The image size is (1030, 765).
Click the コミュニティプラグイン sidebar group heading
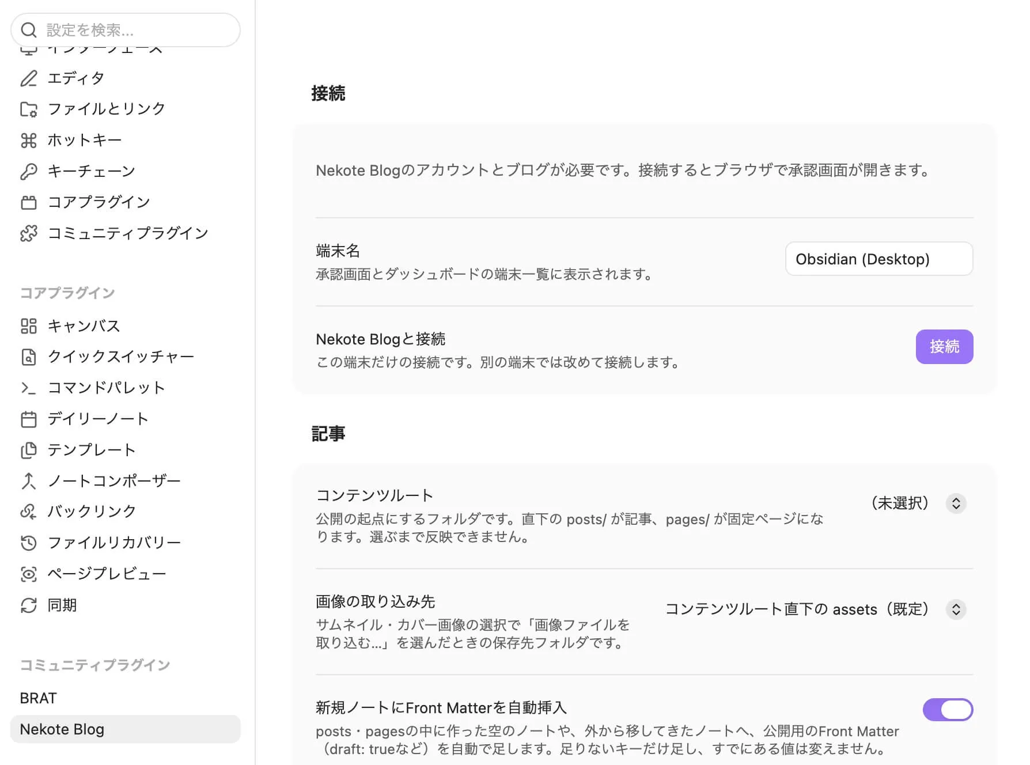click(x=95, y=665)
